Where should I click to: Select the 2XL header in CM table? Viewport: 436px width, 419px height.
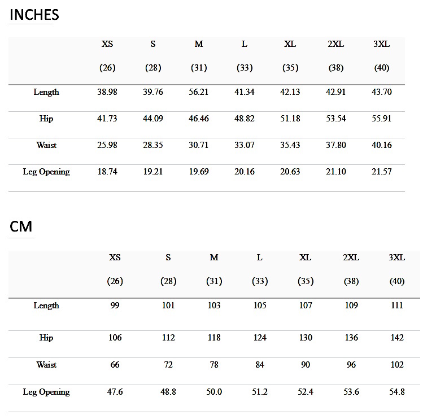351,257
